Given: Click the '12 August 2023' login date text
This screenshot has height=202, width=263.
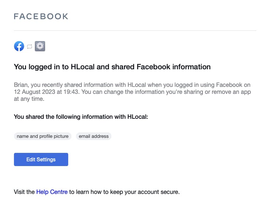Looking at the screenshot, I should pyautogui.click(x=35, y=92).
